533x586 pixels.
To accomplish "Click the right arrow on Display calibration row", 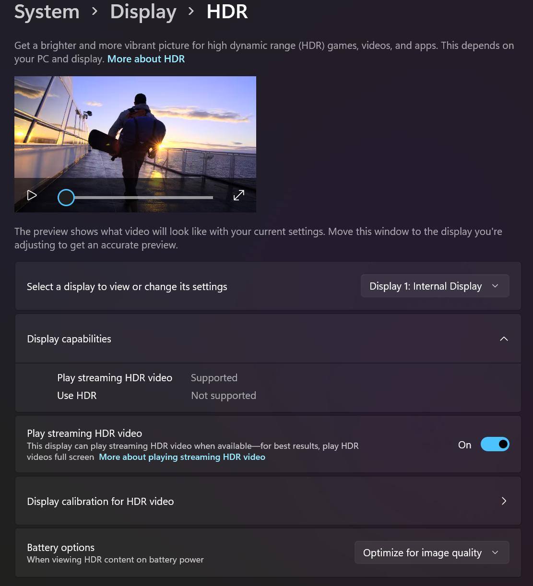I will (x=504, y=501).
